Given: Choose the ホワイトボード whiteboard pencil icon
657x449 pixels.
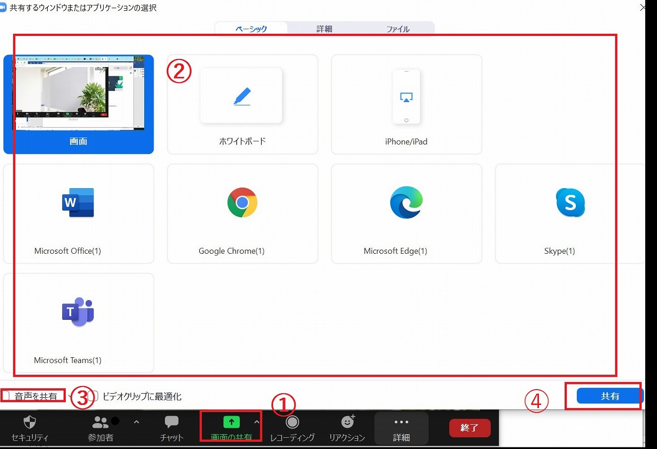Looking at the screenshot, I should 242,96.
